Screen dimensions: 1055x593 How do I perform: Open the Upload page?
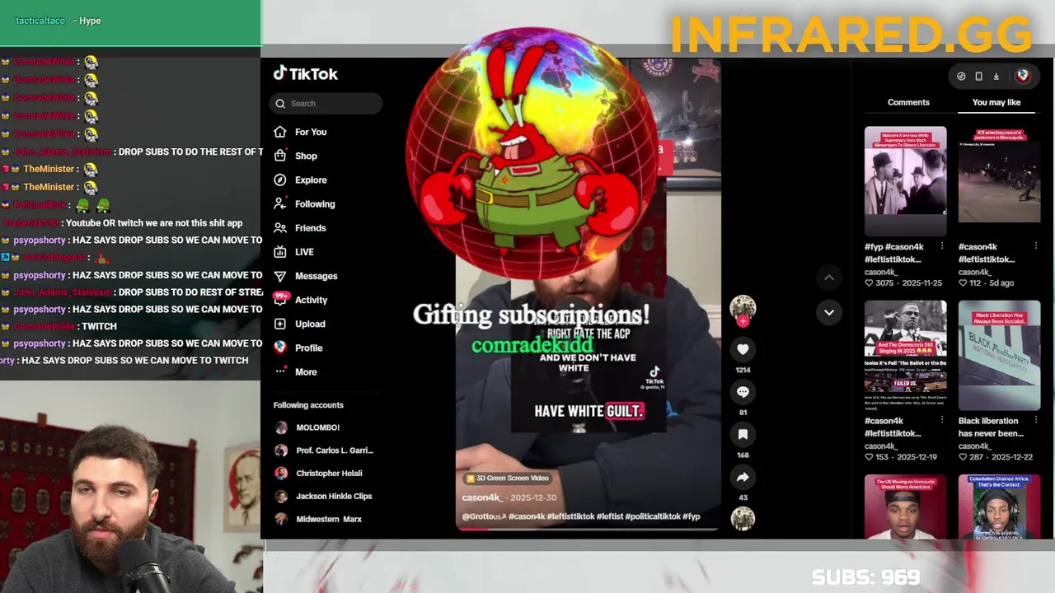[310, 324]
